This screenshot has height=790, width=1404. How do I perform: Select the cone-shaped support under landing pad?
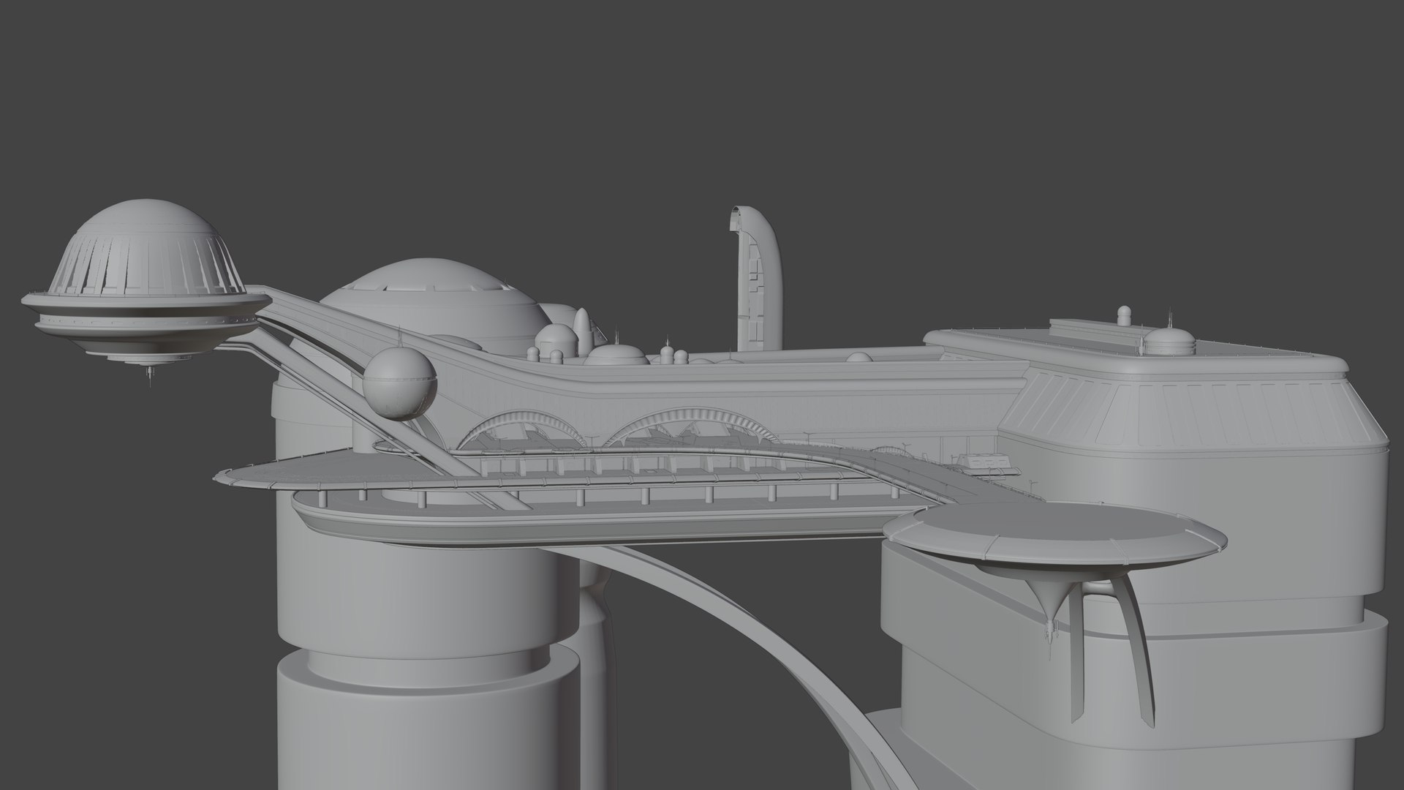1049,606
